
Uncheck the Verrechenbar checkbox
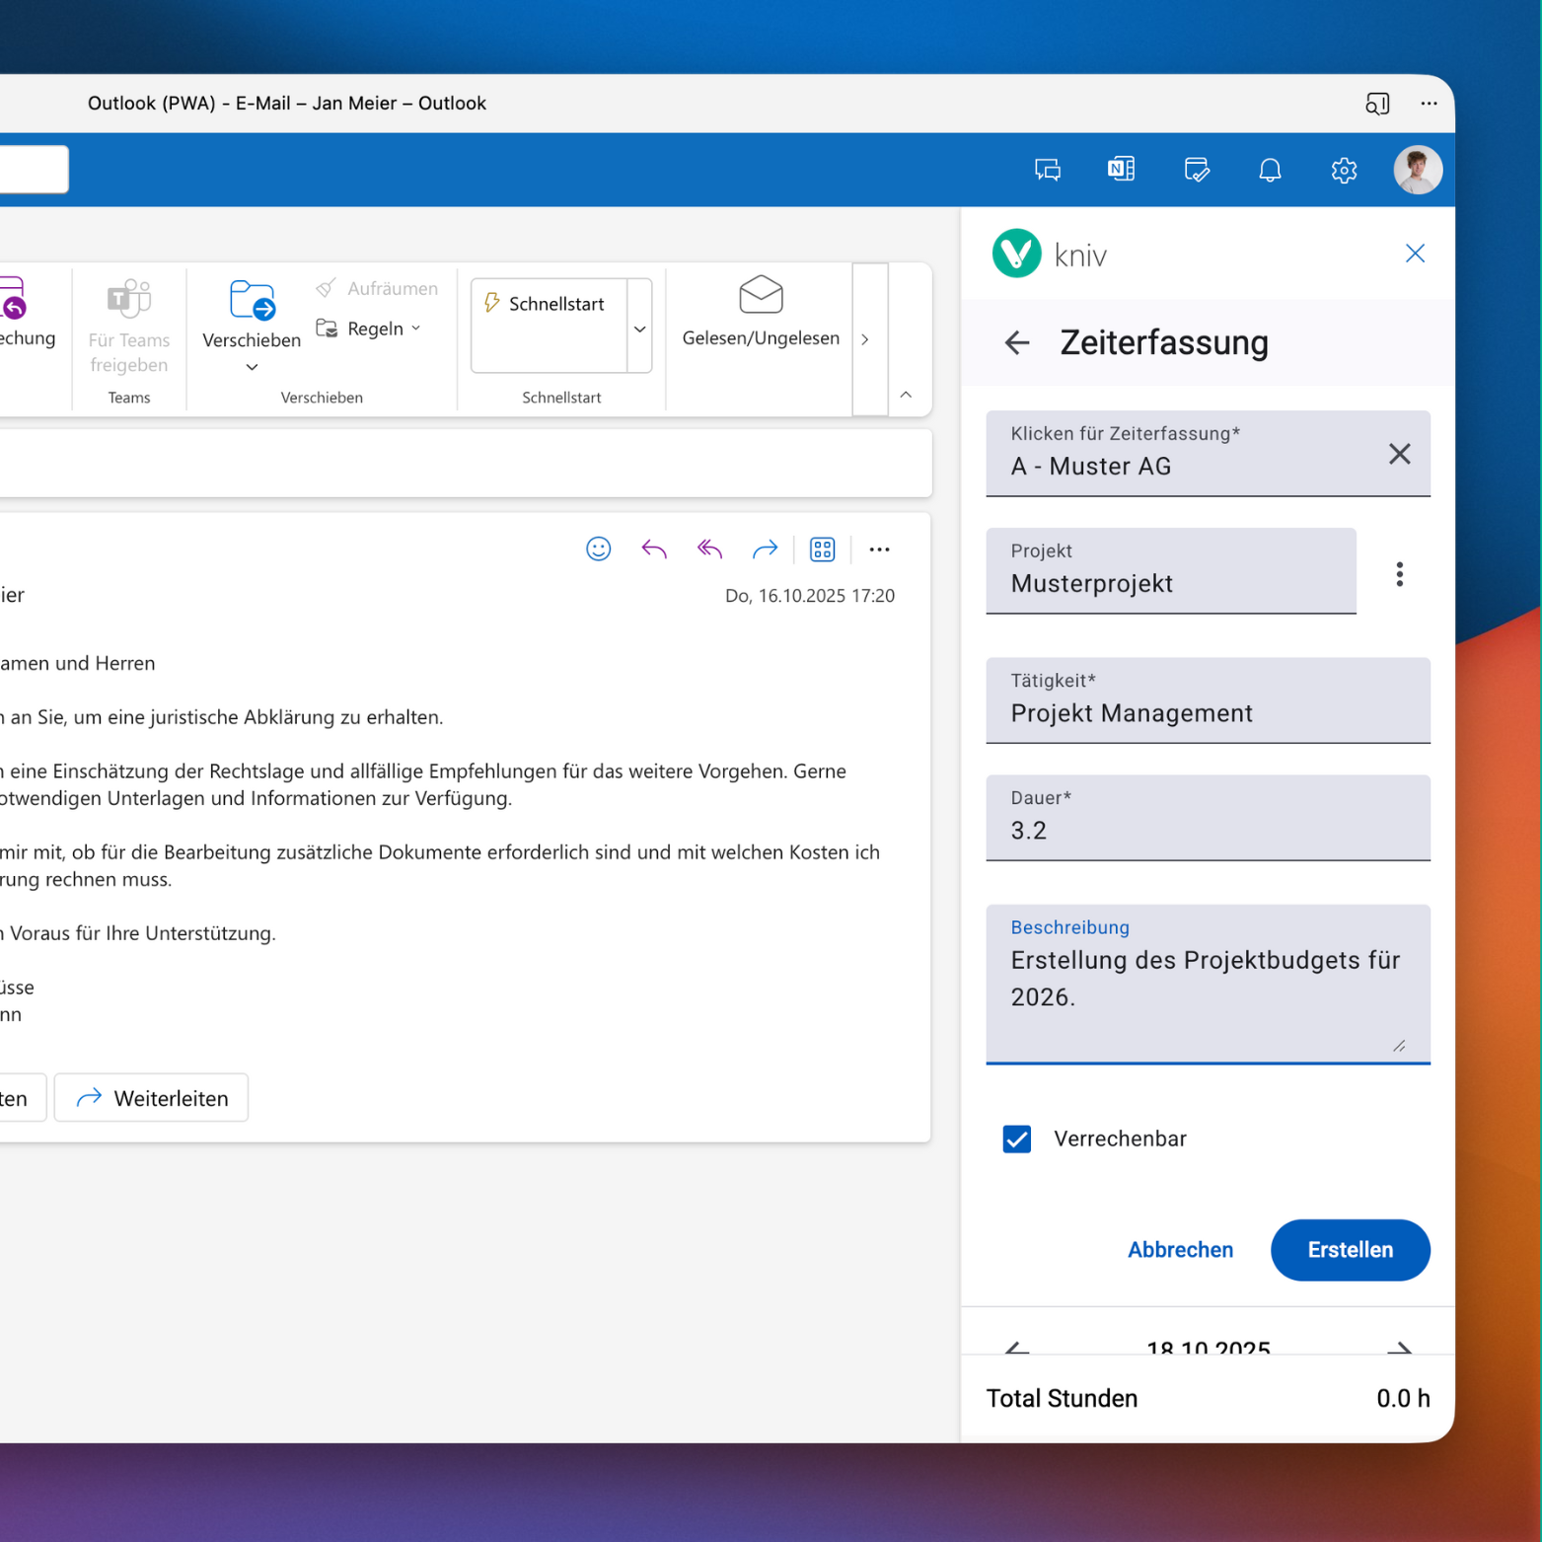click(x=1016, y=1138)
